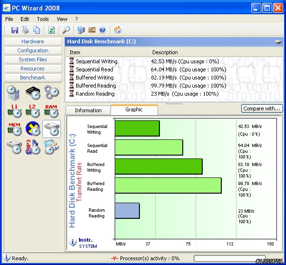Open the View menu

[62, 19]
